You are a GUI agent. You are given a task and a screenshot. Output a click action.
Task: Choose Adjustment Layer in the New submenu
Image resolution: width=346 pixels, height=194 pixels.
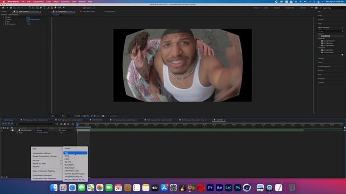(x=75, y=171)
